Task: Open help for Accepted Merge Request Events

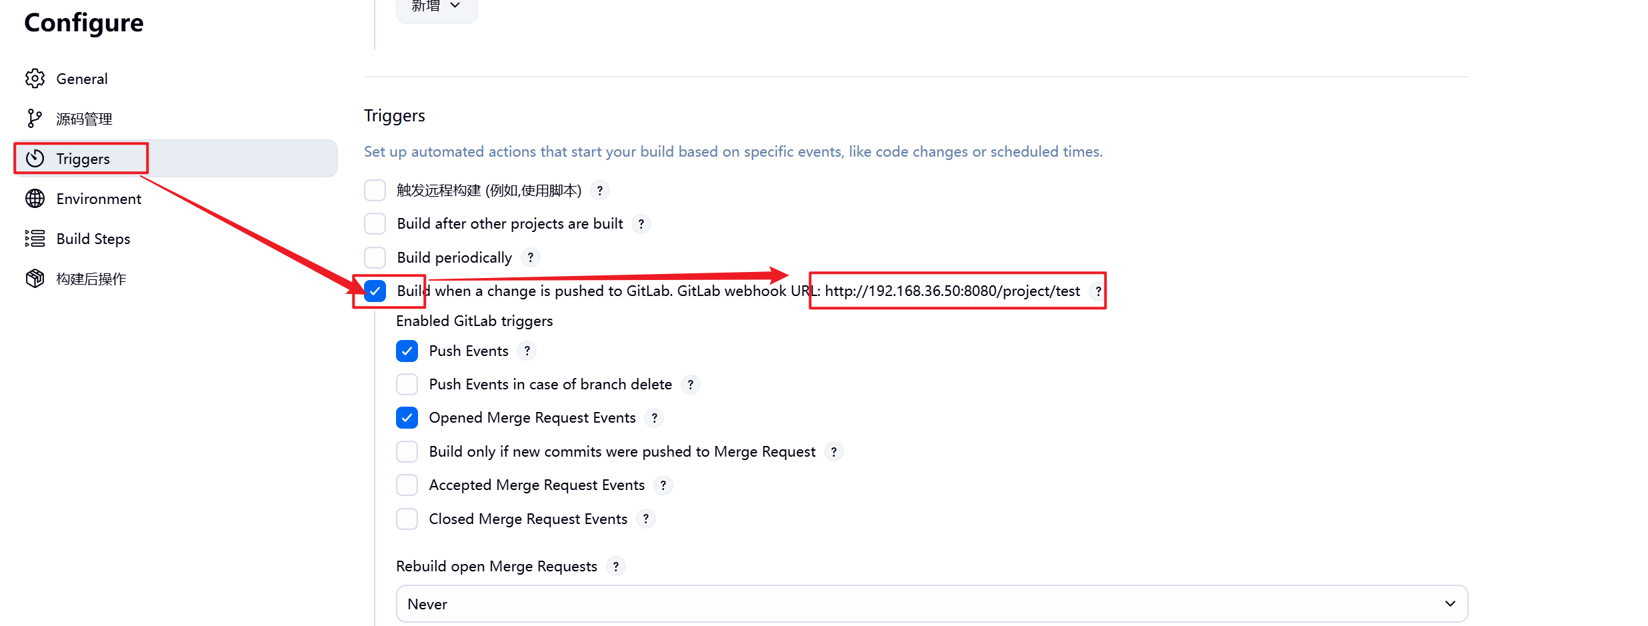Action: coord(663,485)
